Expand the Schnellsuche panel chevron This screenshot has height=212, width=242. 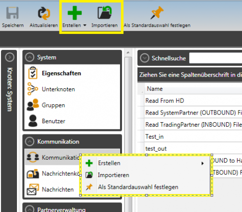144,58
